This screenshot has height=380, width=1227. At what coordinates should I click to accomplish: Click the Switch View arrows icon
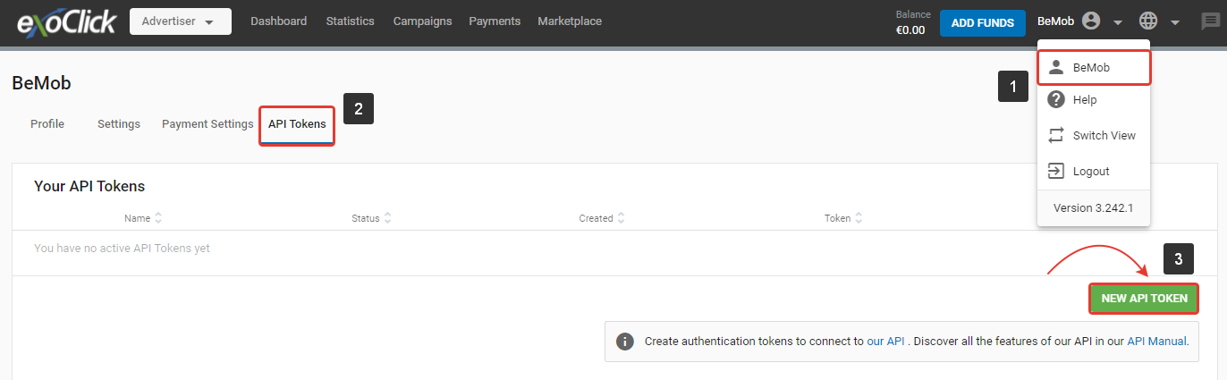(1056, 136)
